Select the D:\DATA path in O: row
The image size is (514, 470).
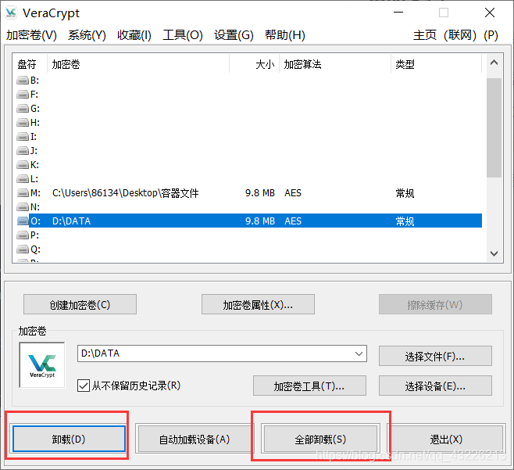[x=71, y=221]
